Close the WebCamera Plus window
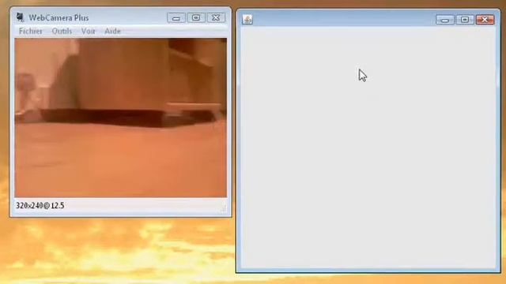This screenshot has height=284, width=506. [x=216, y=17]
